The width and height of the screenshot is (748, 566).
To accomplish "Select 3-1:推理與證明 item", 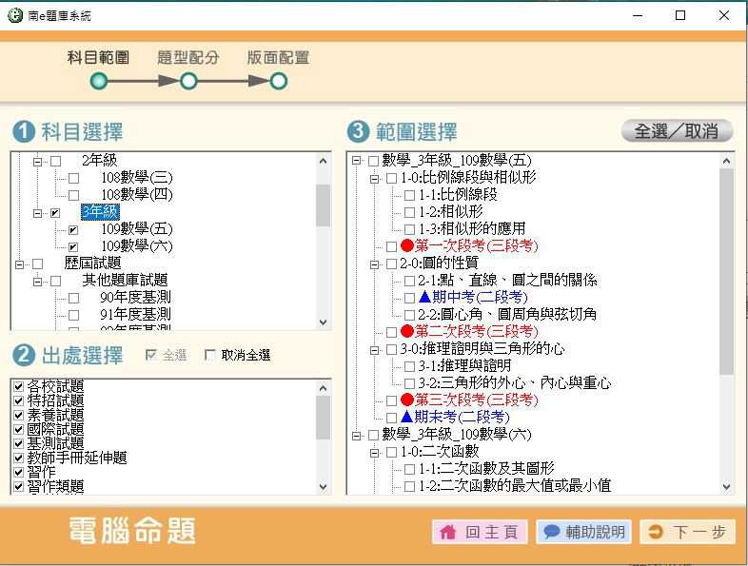I will click(x=464, y=365).
